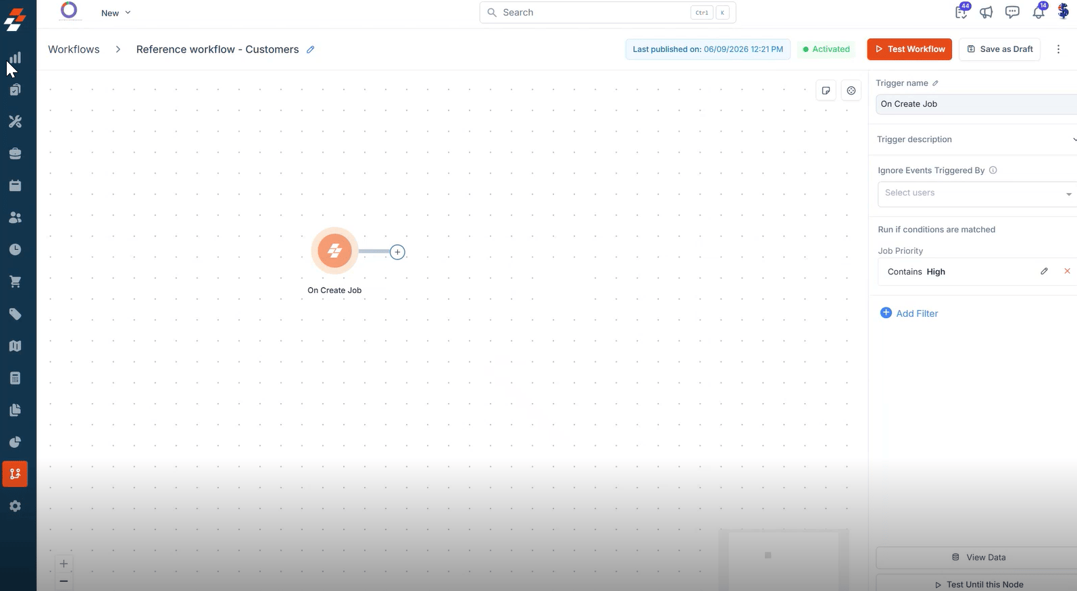Open the Select users dropdown
The width and height of the screenshot is (1077, 591).
pos(977,194)
